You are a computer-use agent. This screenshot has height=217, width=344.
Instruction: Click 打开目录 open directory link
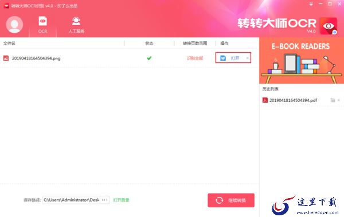pos(121,200)
